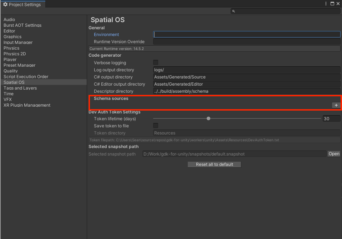
Task: Click the gear icon on Project Settings tab
Action: tap(5, 4)
